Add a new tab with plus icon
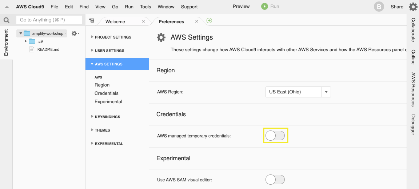Screen dimensions: 419x189 (209, 21)
